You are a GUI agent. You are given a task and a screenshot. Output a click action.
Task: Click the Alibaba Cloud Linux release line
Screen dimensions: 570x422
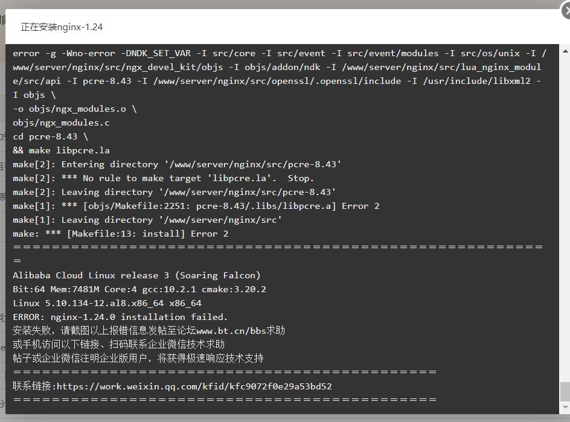(x=136, y=275)
